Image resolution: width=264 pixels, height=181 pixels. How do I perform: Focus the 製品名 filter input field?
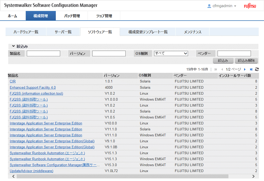coord(43,54)
